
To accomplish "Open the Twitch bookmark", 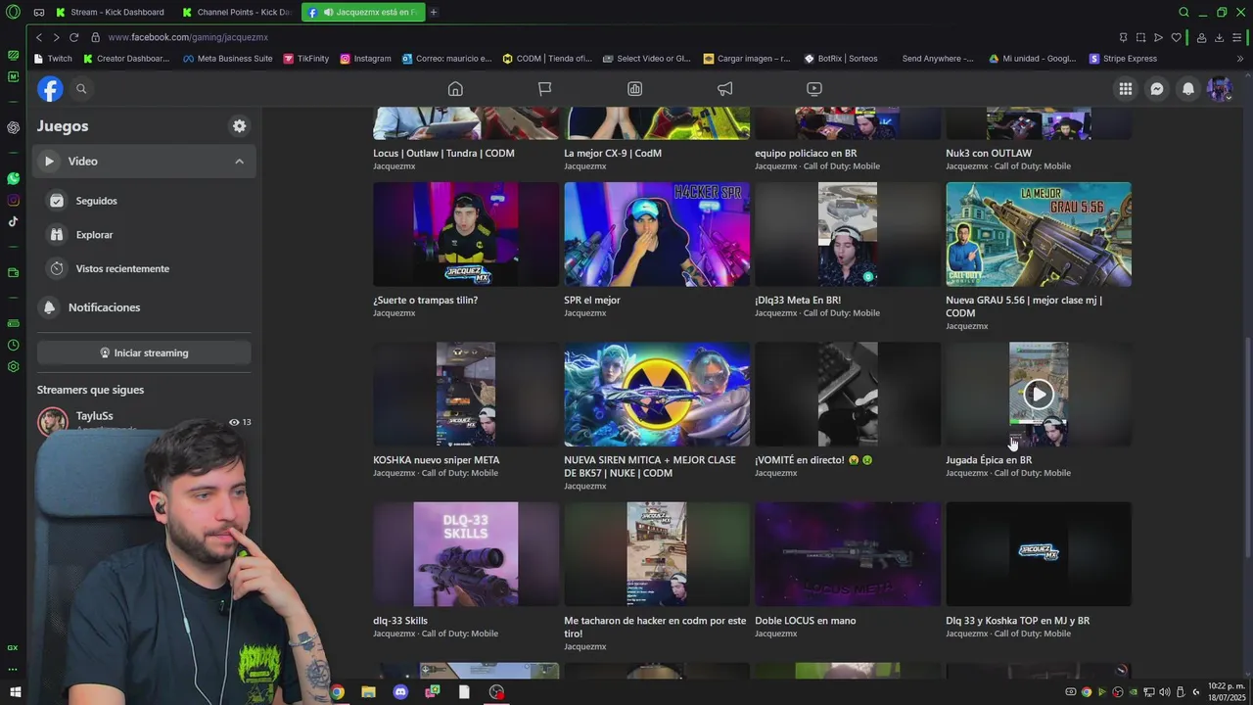I will coord(53,59).
